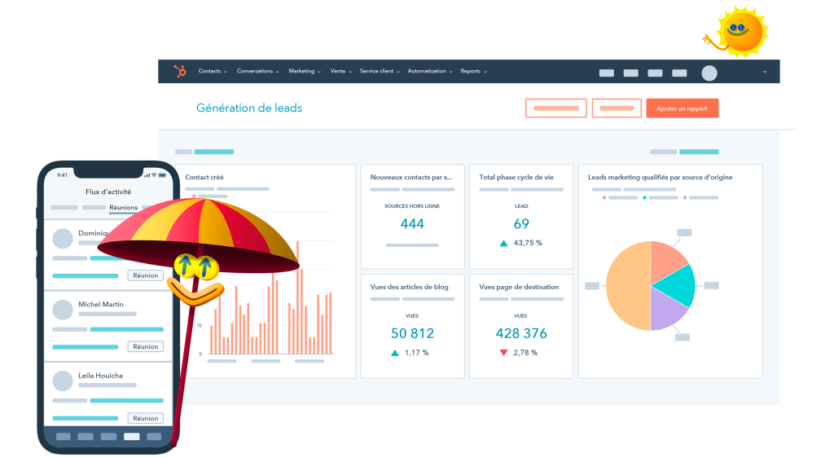Screen dimensions: 834x458
Task: Click the green up triangle beside 1,17 %
Action: [395, 353]
